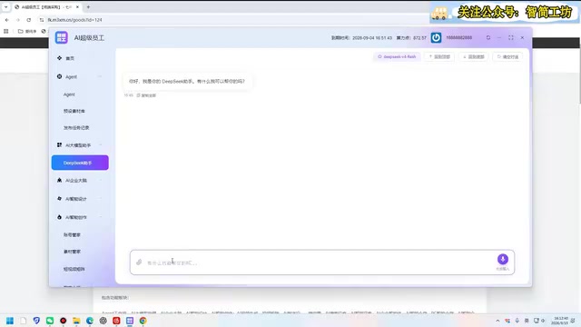581x327 pixels.
Task: Click the 回到底部 scroll-to-bottom button
Action: pos(474,56)
